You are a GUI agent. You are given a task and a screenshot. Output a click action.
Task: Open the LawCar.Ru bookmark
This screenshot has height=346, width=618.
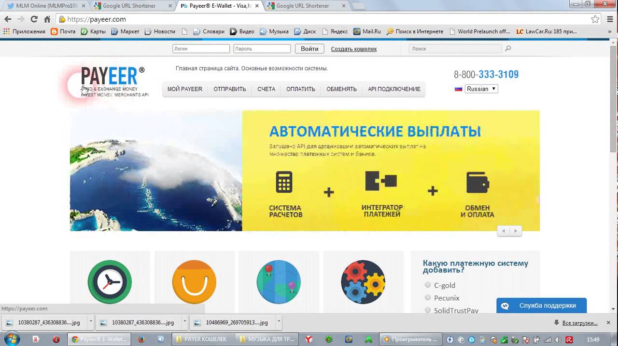(x=546, y=31)
